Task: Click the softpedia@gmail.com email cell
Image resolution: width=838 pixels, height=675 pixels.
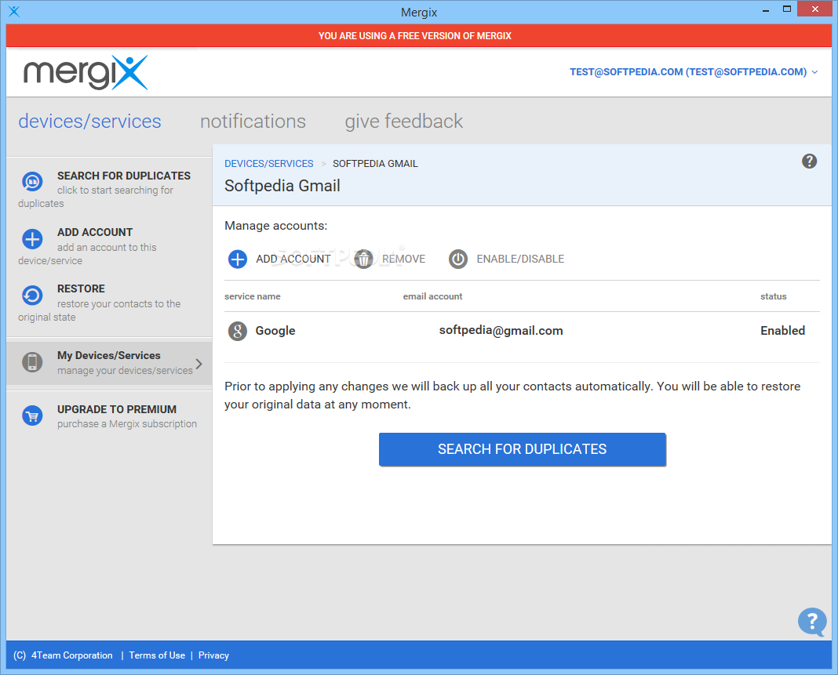Action: click(x=501, y=331)
